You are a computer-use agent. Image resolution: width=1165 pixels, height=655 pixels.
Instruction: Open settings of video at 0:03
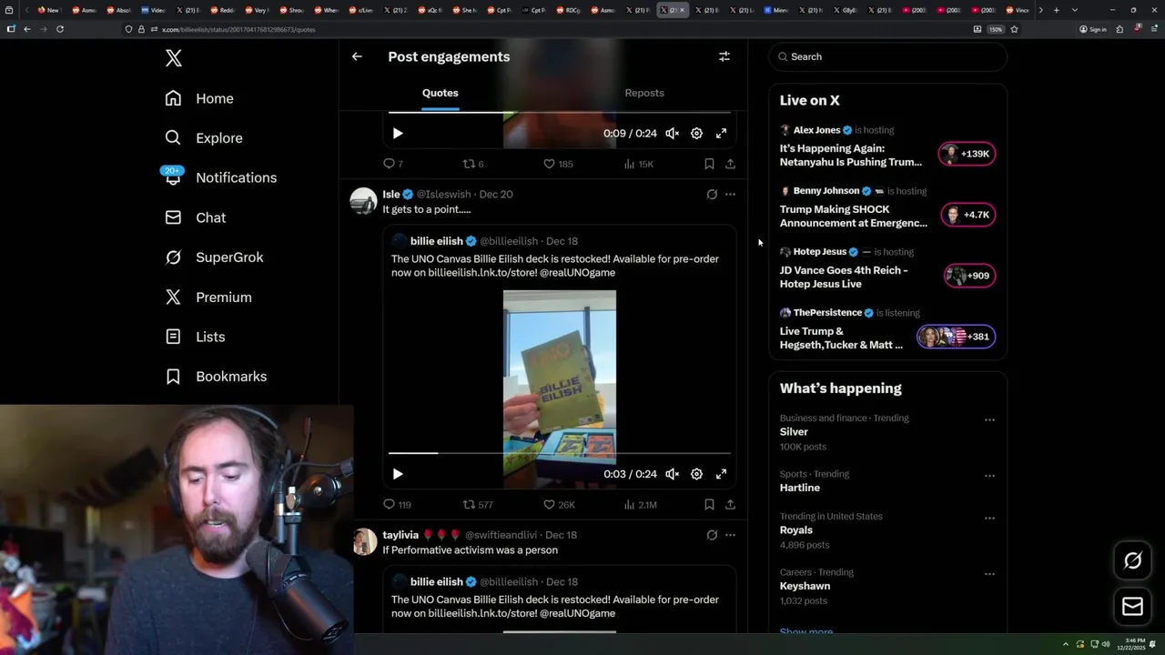pos(696,474)
